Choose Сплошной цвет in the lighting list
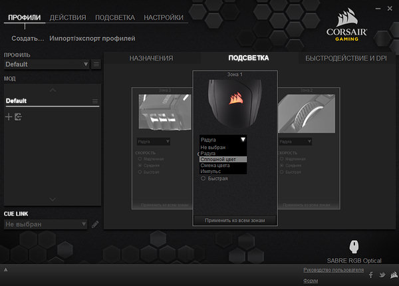Image resolution: width=399 pixels, height=286 pixels. (223, 160)
